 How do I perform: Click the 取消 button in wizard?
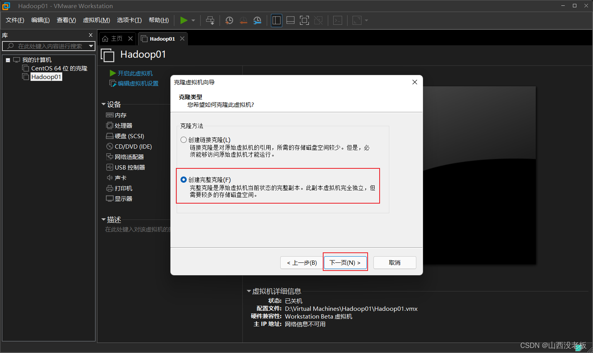395,262
